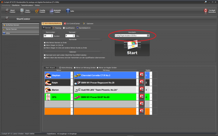218x136 pixels.
Task: Expand vehicle dropdown for Audi R8 LMS
Action: click(138, 90)
